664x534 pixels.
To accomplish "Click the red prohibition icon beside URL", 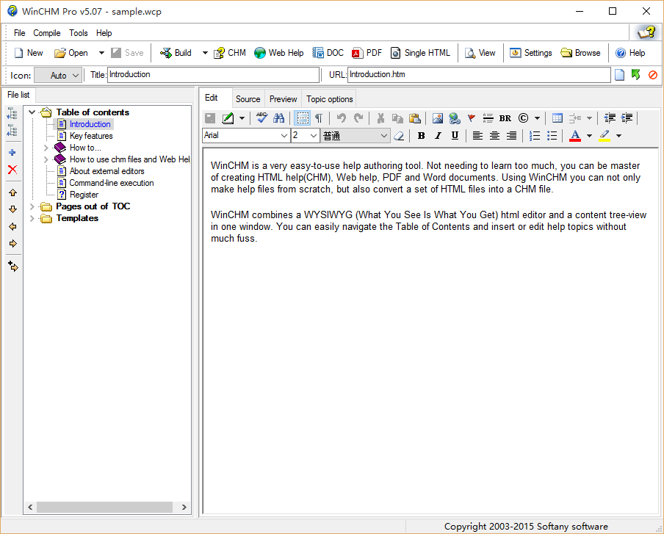I will point(652,75).
